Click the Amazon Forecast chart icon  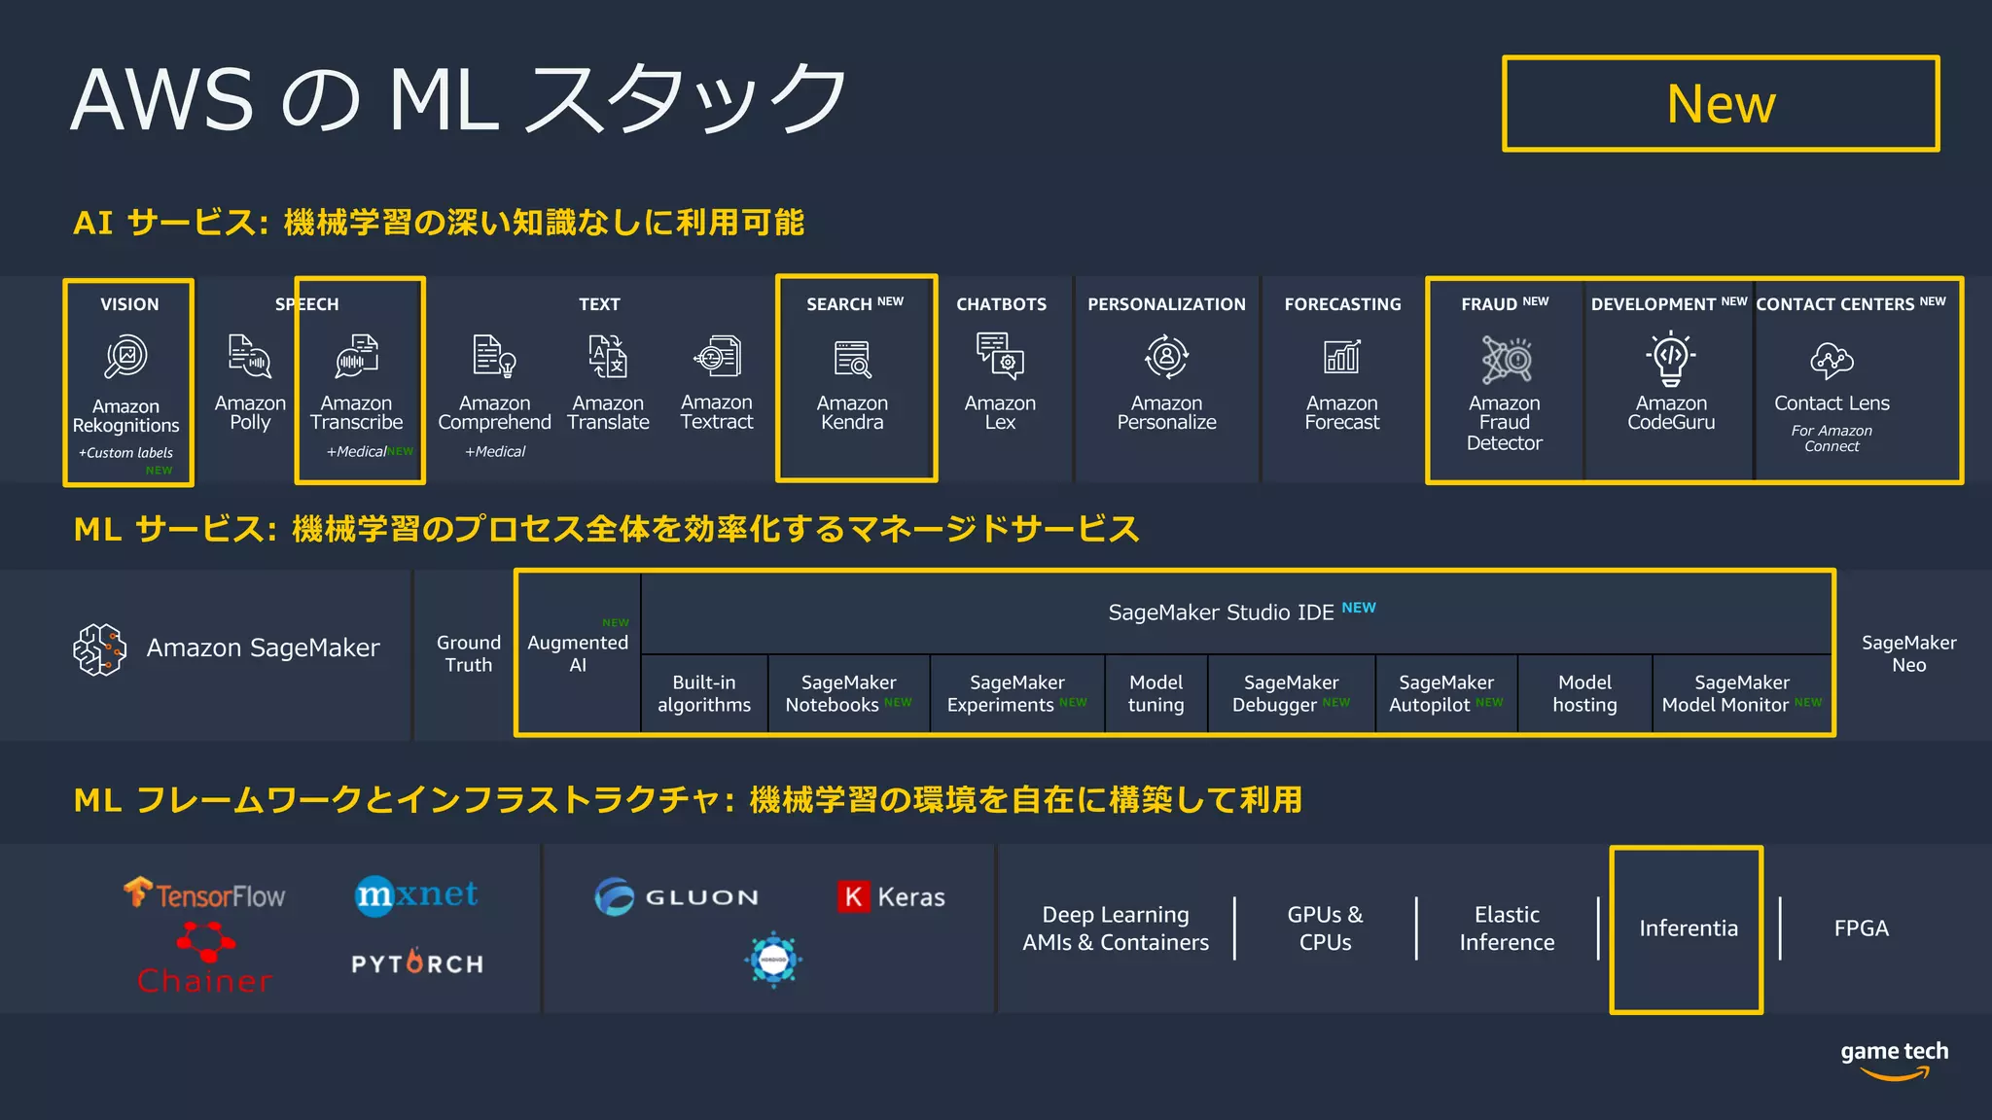point(1342,357)
